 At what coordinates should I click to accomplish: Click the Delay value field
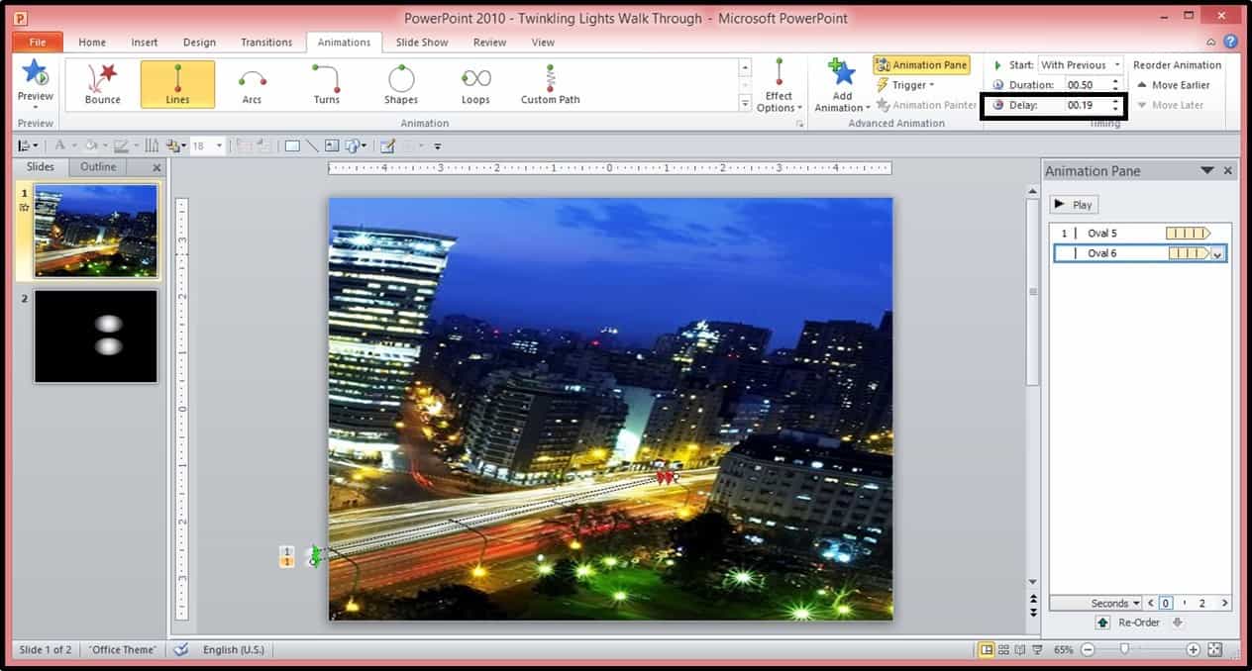1087,105
